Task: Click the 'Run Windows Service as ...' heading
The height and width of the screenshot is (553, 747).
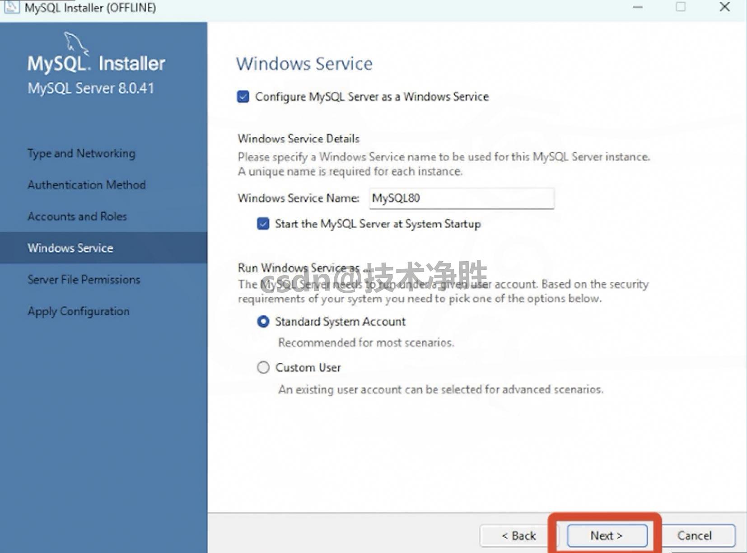Action: pyautogui.click(x=304, y=268)
